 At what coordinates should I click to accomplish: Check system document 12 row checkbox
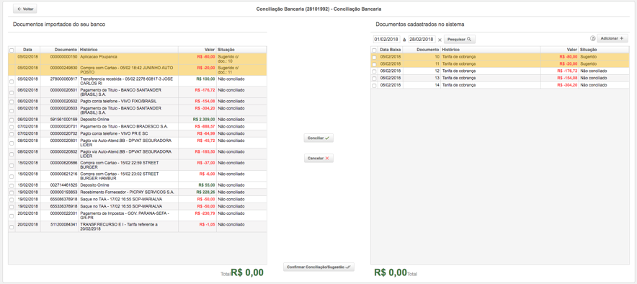[374, 71]
